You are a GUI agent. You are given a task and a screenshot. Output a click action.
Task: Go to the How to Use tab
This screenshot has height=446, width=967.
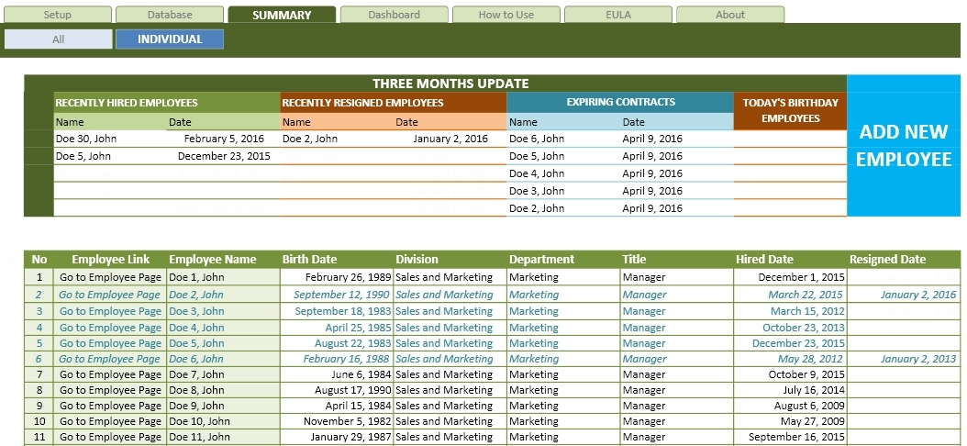pyautogui.click(x=506, y=15)
